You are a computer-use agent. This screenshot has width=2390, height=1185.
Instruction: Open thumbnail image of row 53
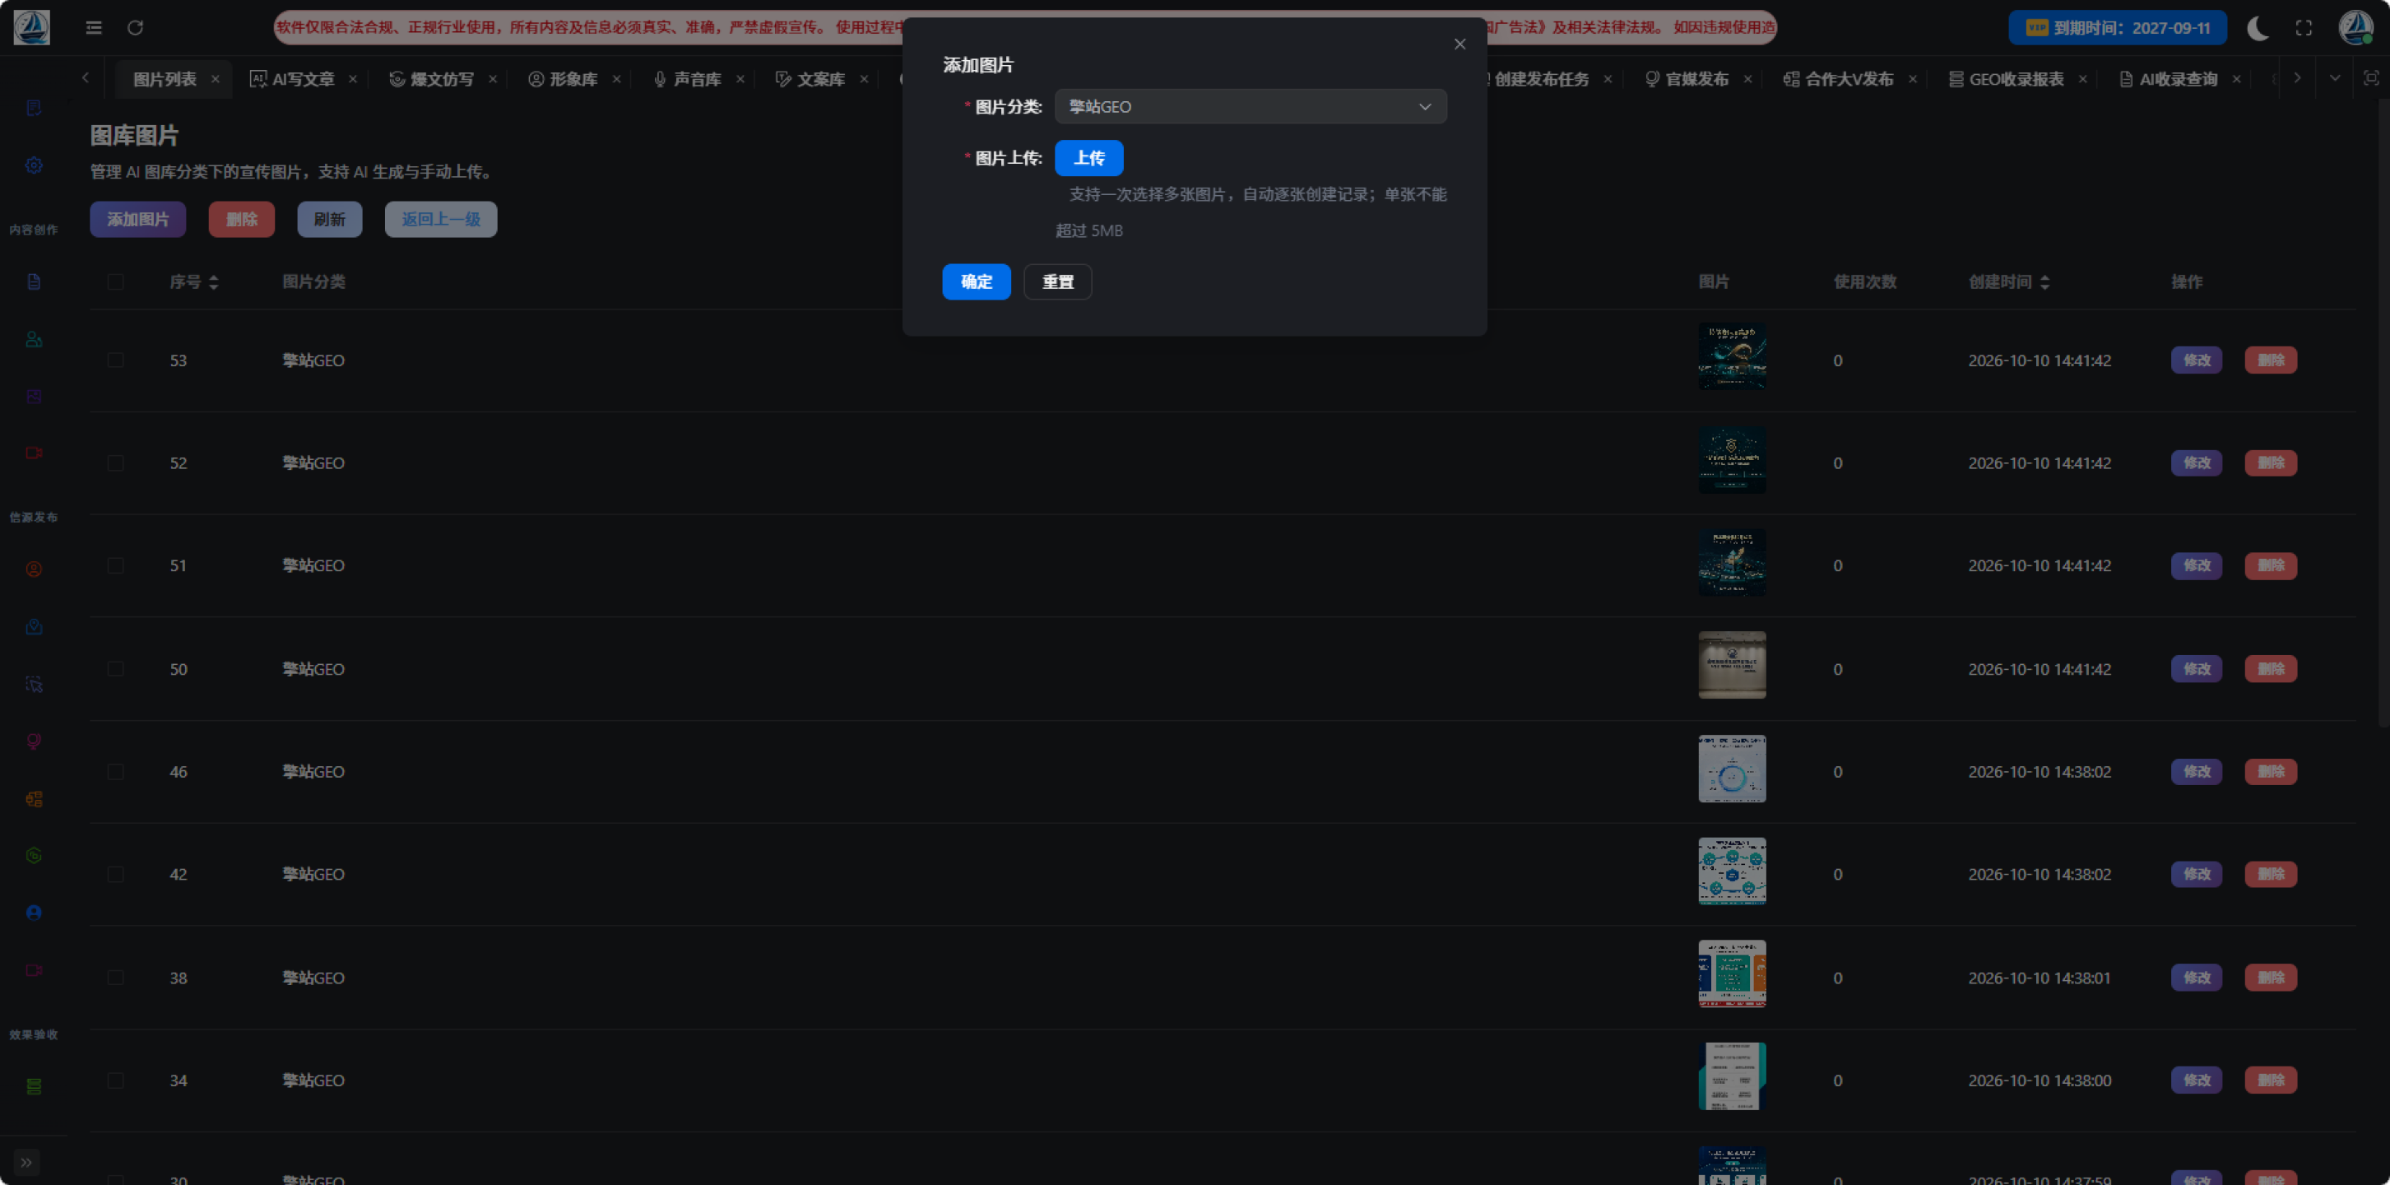tap(1731, 356)
